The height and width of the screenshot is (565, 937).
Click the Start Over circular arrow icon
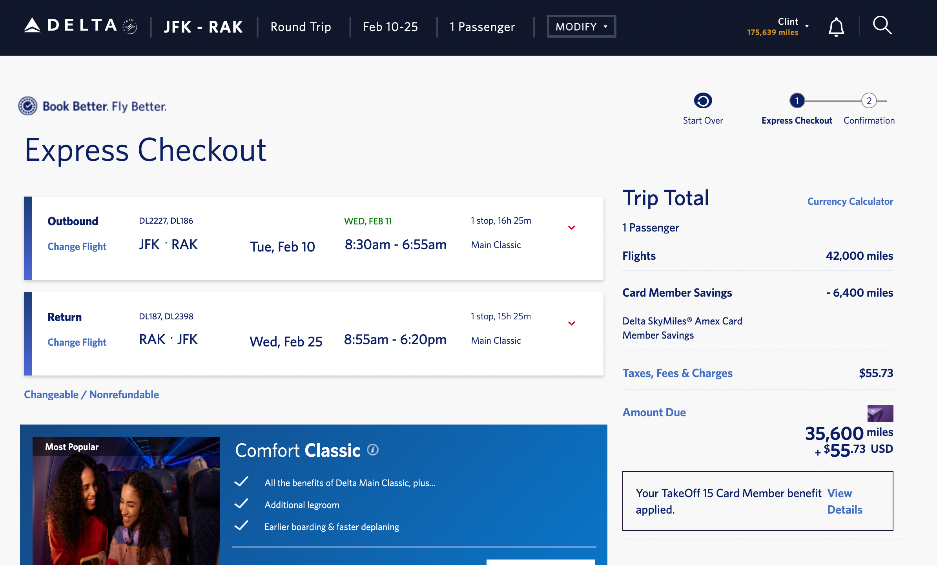point(702,101)
